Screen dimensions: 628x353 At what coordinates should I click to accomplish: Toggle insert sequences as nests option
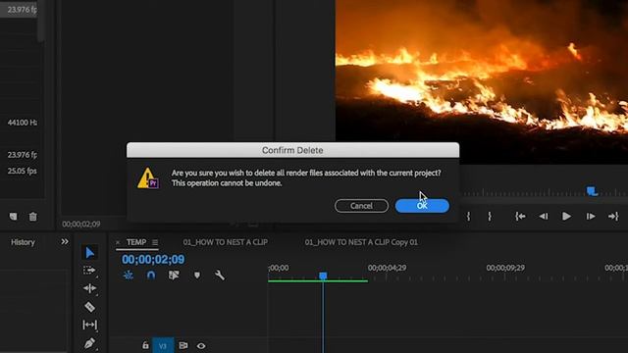pyautogui.click(x=129, y=275)
